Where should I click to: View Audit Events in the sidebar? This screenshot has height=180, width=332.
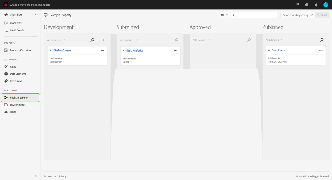17,30
